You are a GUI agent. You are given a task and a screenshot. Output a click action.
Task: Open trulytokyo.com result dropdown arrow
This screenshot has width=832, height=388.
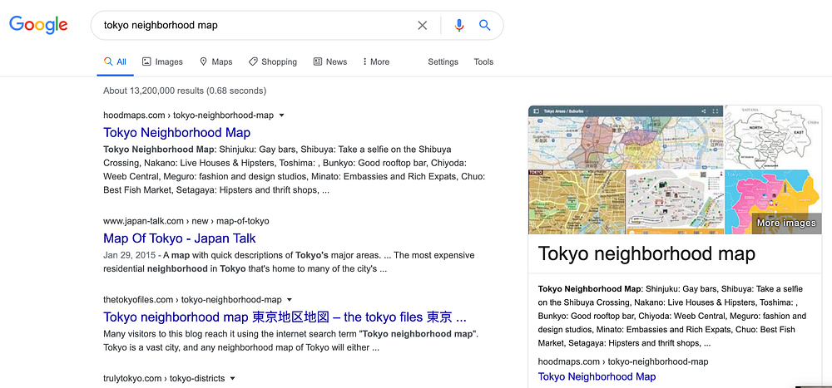pyautogui.click(x=232, y=379)
